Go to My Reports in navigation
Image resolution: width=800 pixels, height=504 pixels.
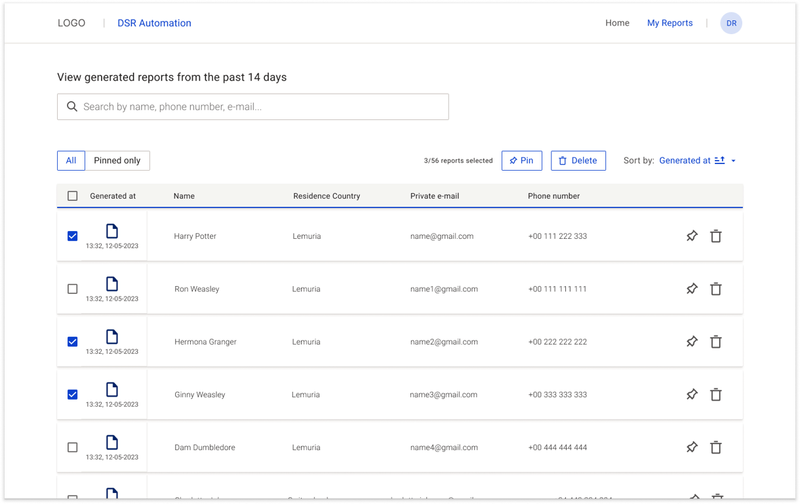pos(670,23)
